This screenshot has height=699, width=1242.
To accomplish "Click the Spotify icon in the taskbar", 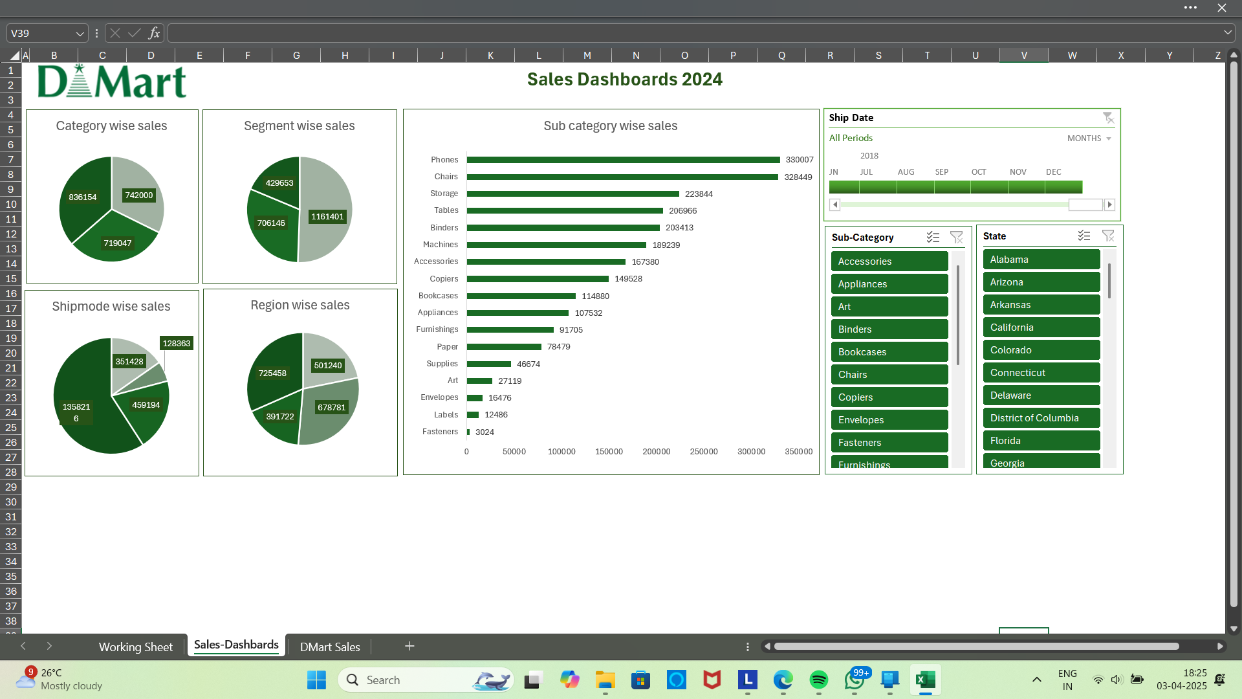I will pos(818,680).
